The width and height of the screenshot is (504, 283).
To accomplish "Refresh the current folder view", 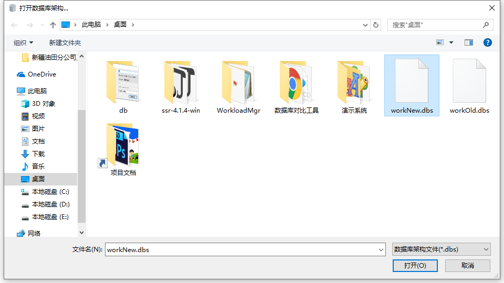I will tap(376, 25).
